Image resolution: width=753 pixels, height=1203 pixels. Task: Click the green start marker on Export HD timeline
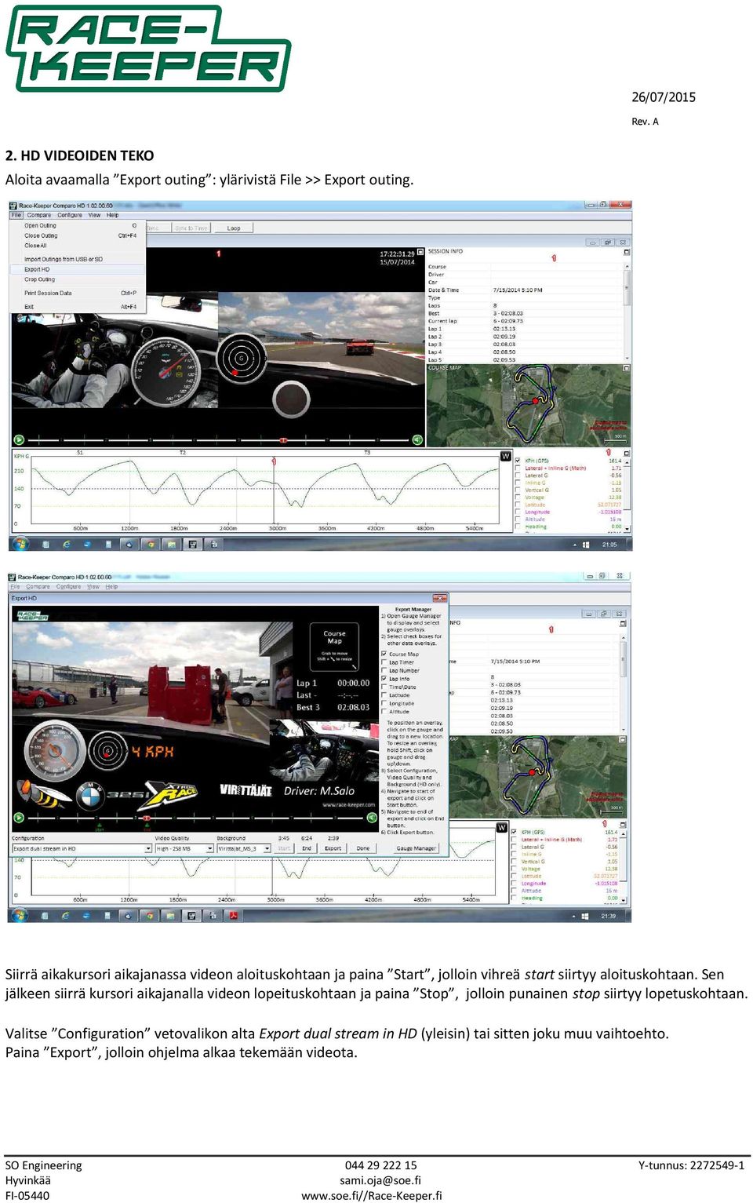click(x=100, y=826)
